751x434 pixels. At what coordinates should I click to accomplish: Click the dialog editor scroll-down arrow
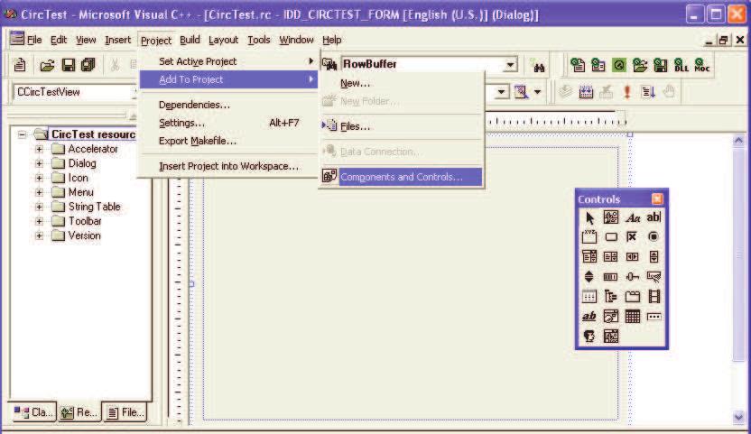[x=738, y=417]
